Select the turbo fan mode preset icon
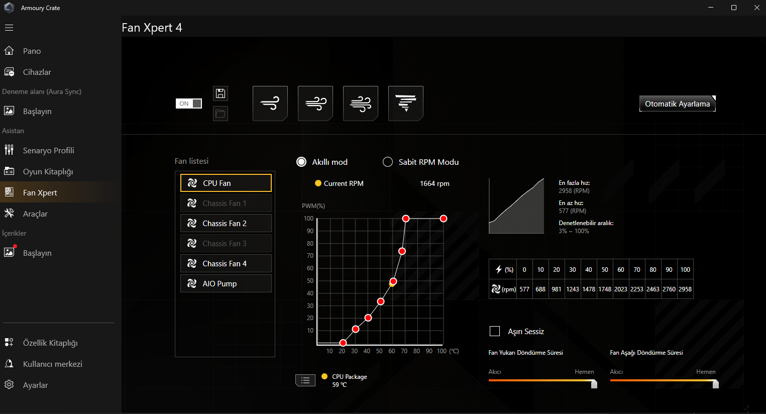766x414 pixels. click(361, 103)
